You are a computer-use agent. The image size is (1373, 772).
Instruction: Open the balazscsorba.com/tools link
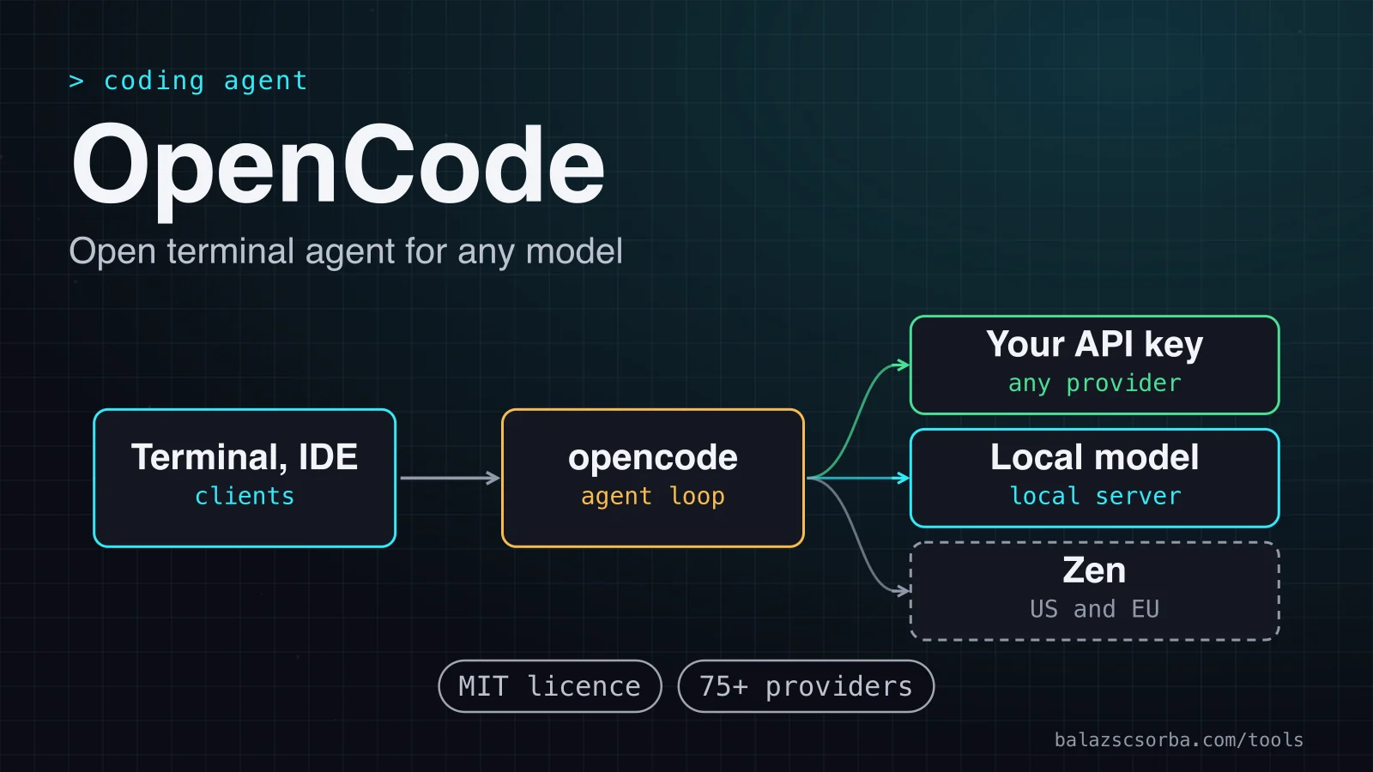point(1179,739)
